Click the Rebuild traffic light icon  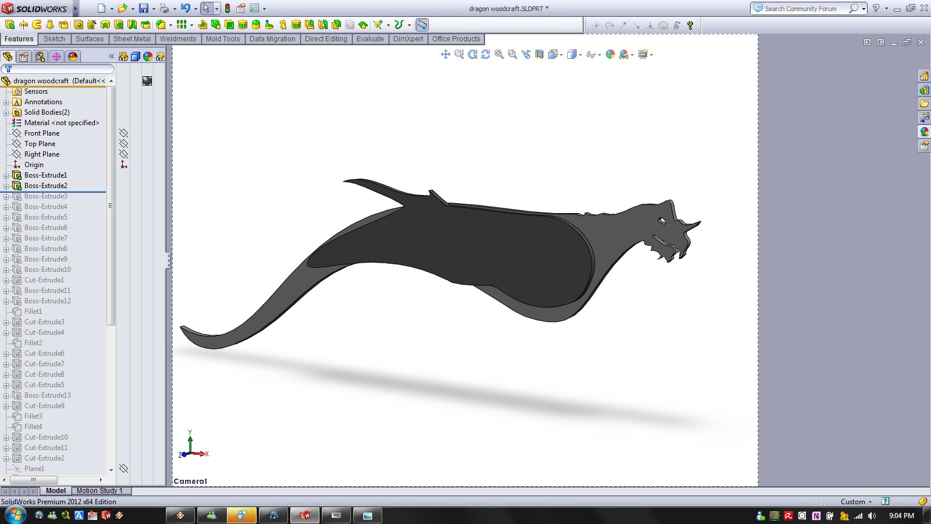click(228, 8)
